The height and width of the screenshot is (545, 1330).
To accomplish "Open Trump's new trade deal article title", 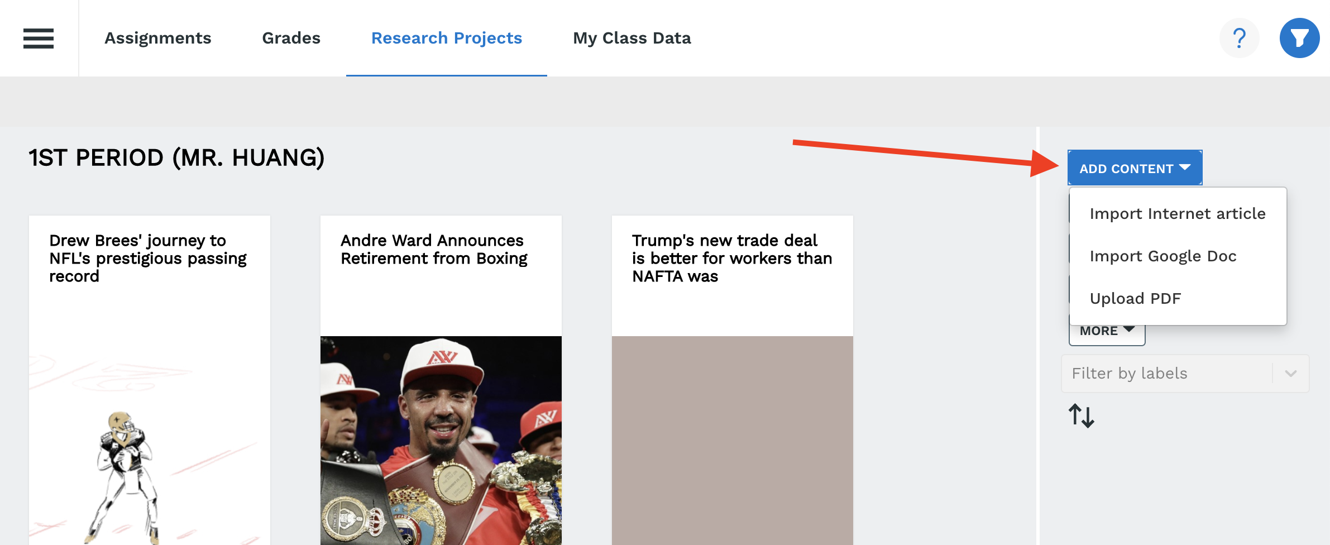I will pyautogui.click(x=731, y=258).
